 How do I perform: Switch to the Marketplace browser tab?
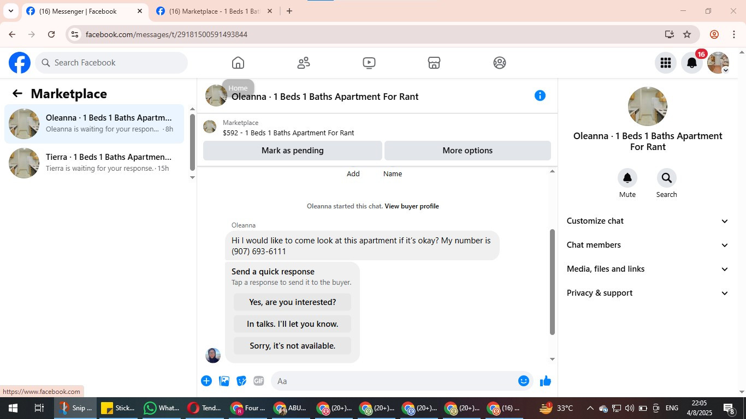(x=214, y=11)
